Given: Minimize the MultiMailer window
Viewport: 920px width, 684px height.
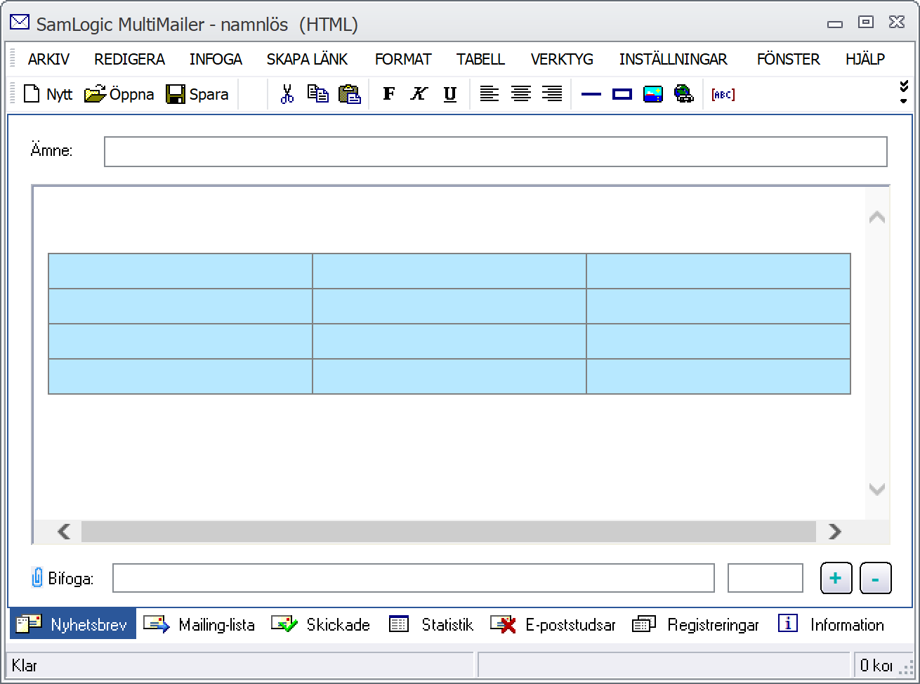Looking at the screenshot, I should (x=835, y=24).
